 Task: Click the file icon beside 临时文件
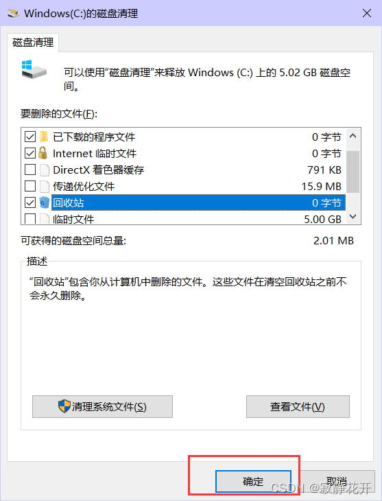click(45, 219)
